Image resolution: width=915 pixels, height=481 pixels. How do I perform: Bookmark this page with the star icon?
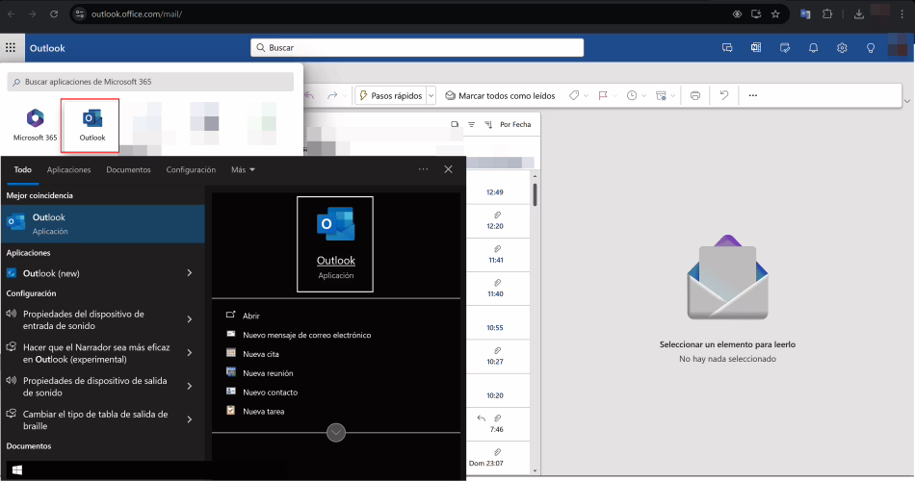point(775,14)
